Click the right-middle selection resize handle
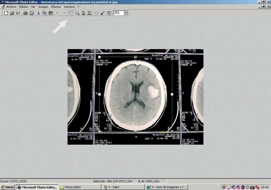271x190 pixels. (172, 94)
